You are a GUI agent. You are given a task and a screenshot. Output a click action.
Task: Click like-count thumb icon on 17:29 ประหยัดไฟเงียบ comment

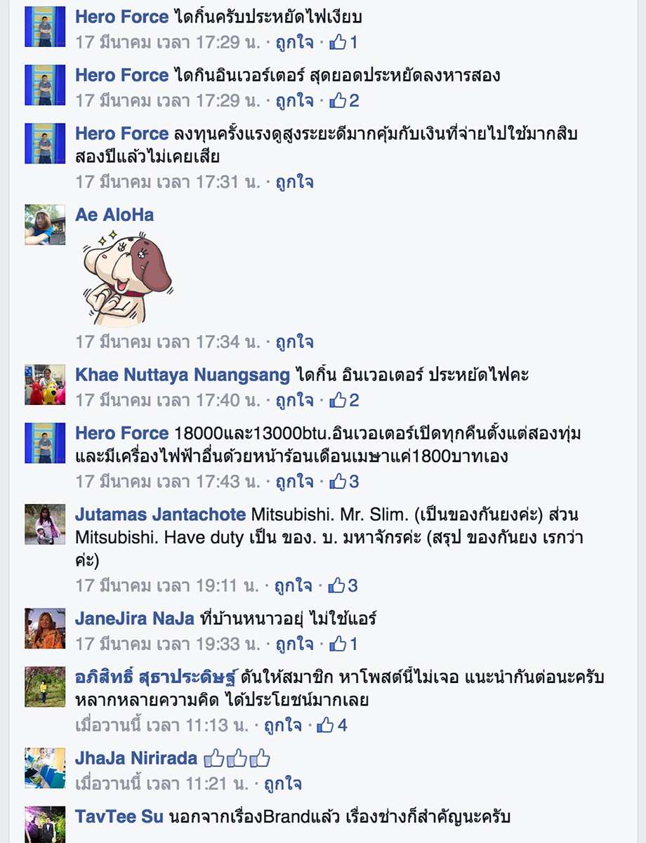coord(338,42)
